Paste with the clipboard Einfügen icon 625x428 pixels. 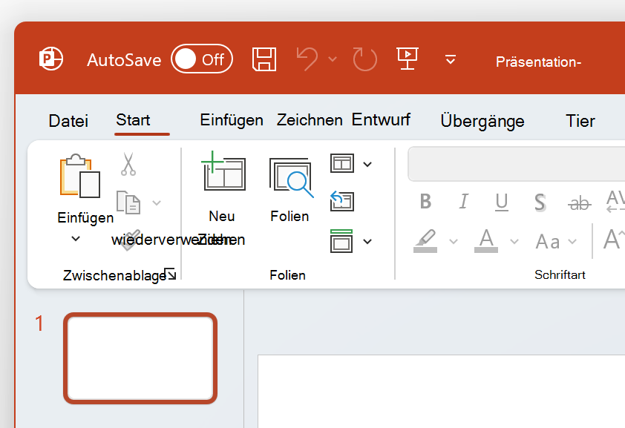pyautogui.click(x=79, y=176)
